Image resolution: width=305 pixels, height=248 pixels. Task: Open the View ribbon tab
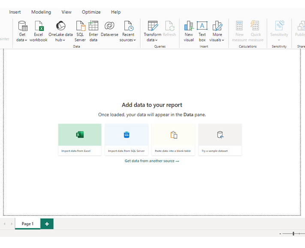[x=66, y=12]
